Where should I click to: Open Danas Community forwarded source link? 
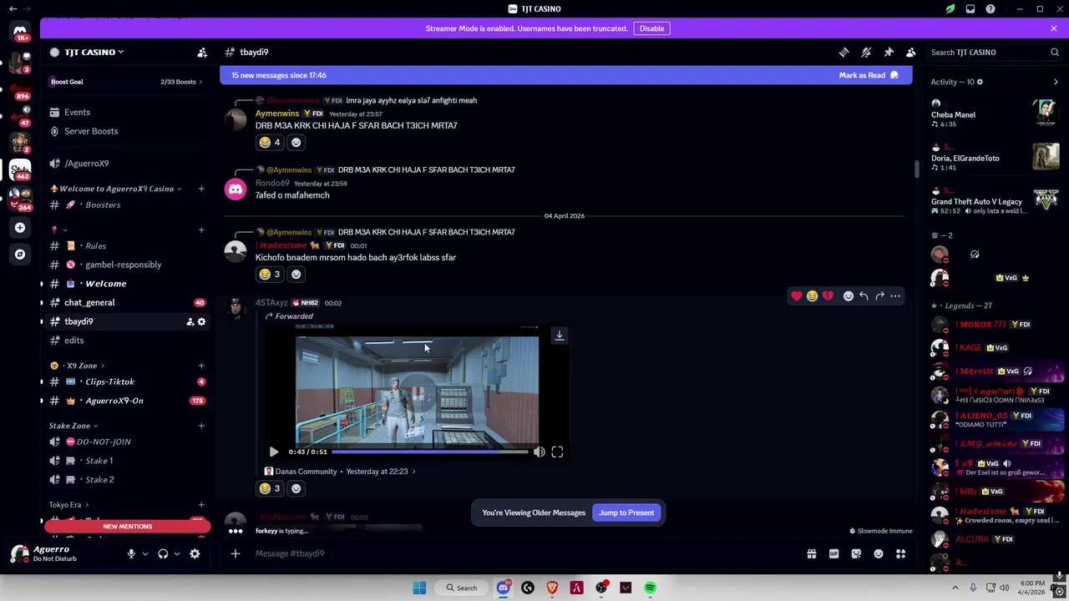coord(342,472)
